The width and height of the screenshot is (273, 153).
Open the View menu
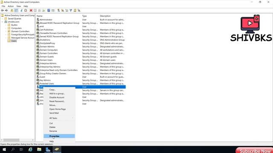19,6
